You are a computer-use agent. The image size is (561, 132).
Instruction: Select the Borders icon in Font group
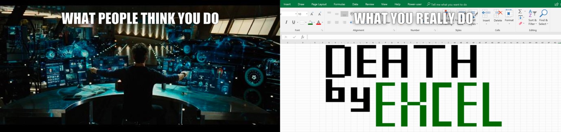pos(302,22)
